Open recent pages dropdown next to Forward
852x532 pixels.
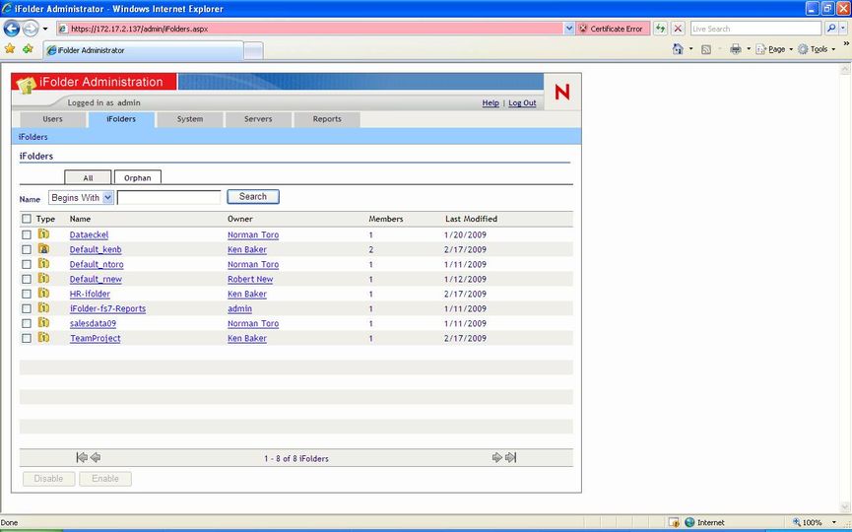pyautogui.click(x=45, y=29)
